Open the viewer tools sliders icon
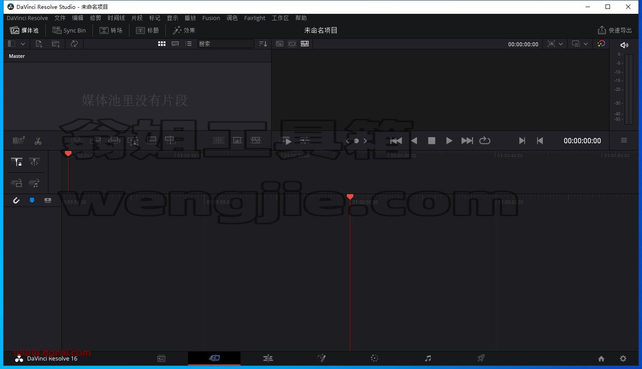Image resolution: width=642 pixels, height=369 pixels. tap(305, 141)
